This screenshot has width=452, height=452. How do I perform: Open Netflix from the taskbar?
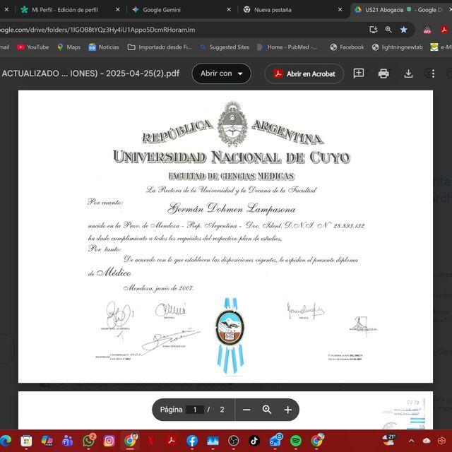[x=150, y=441]
